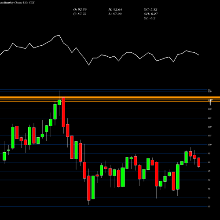Click the 95 price axis label
The width and height of the screenshot is (220, 220).
[x=209, y=154]
